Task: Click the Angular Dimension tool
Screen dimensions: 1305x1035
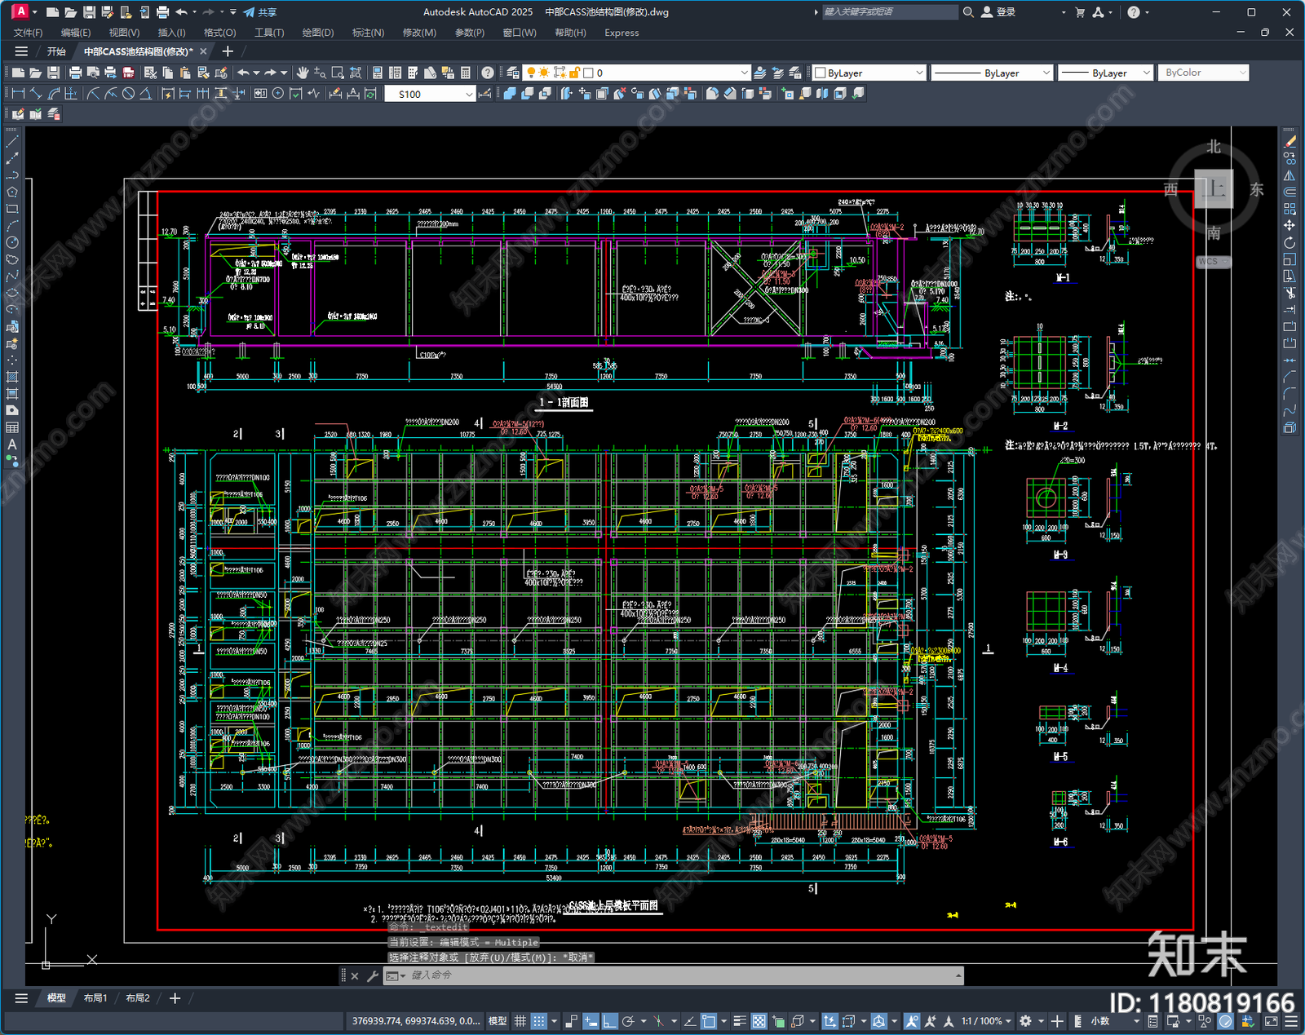Action: 145,94
